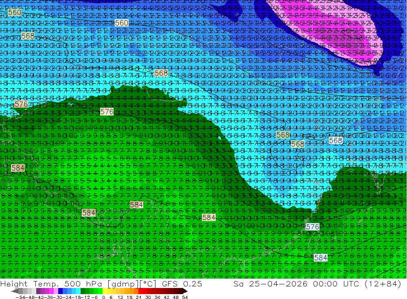This screenshot has width=407, height=299.
Task: Pick the yellow swatch above scale value 0
Action: 105,291
